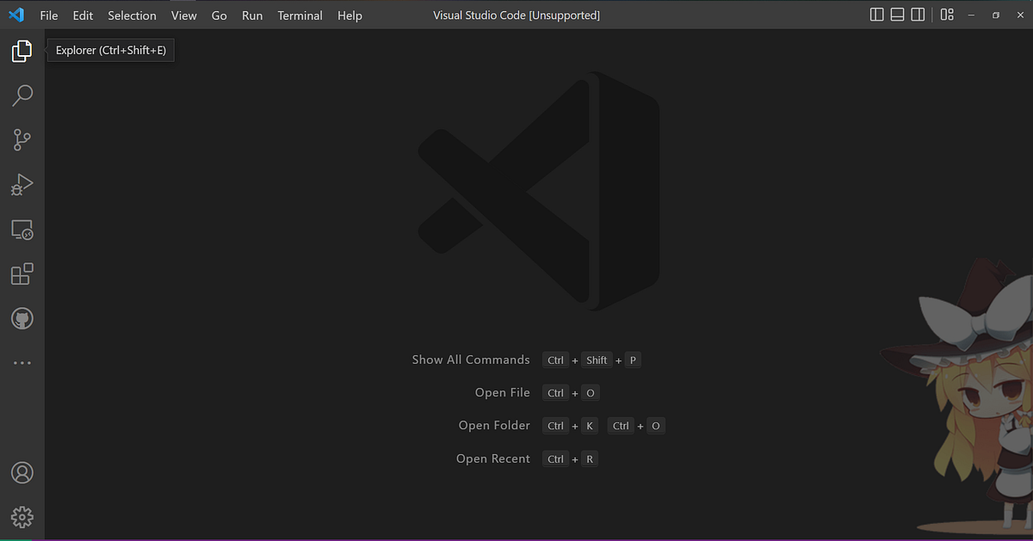Image resolution: width=1033 pixels, height=541 pixels.
Task: Open the Search view
Action: (x=22, y=95)
